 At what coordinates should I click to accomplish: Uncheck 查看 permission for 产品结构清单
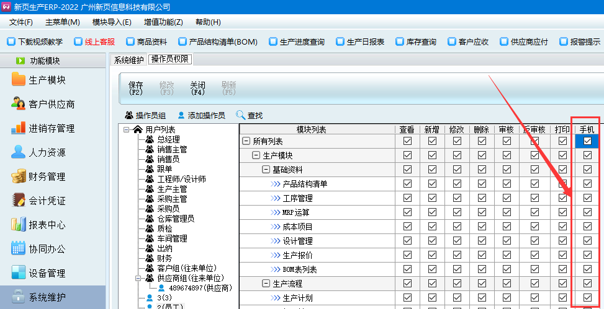407,184
